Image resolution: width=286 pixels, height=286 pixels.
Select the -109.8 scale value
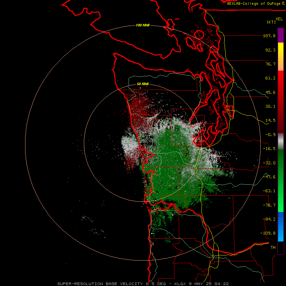(268, 233)
